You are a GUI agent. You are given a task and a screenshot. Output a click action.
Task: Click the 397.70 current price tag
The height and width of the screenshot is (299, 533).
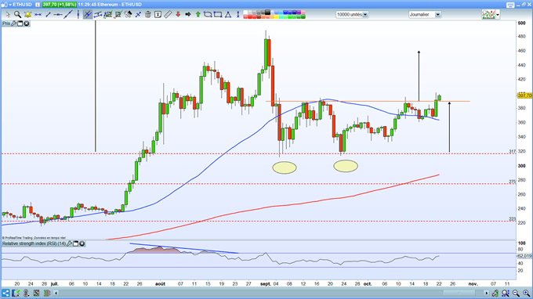(x=524, y=95)
